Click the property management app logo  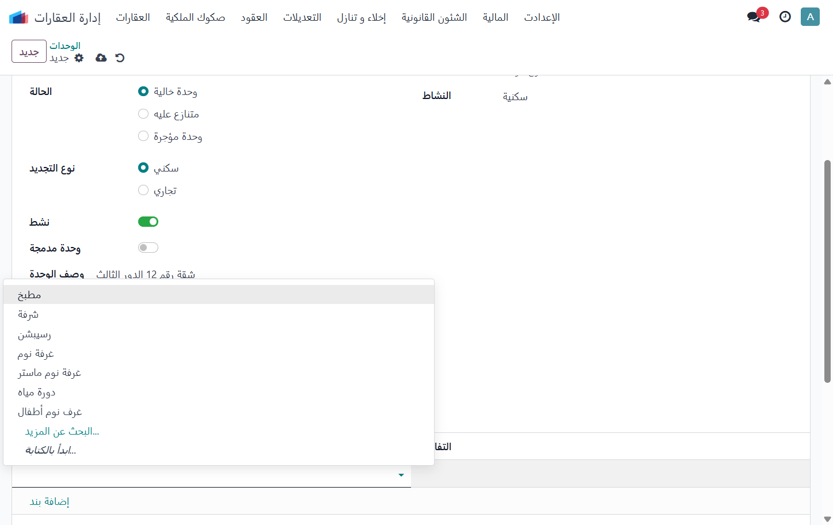click(18, 17)
